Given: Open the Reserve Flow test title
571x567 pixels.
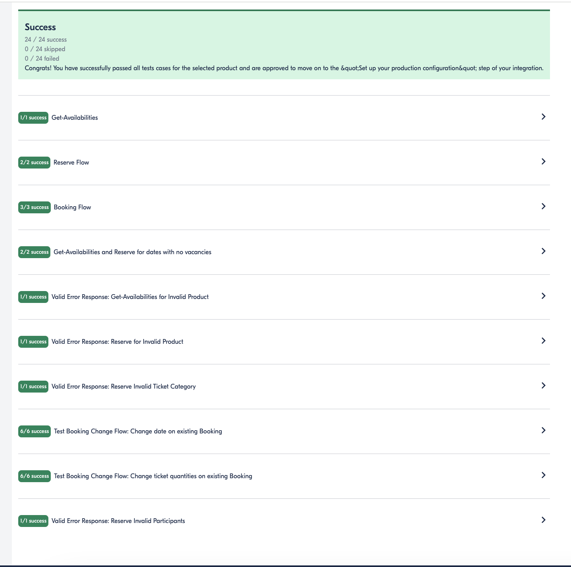Looking at the screenshot, I should pos(71,163).
